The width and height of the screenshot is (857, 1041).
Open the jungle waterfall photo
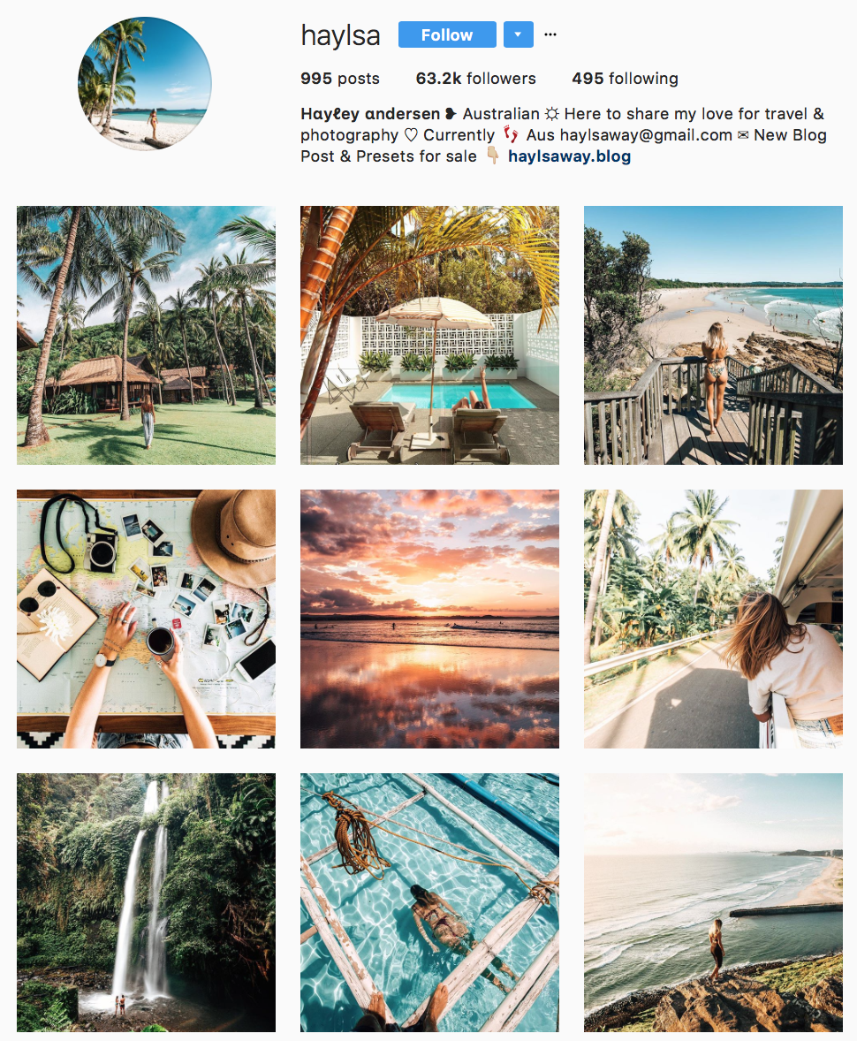coord(146,902)
